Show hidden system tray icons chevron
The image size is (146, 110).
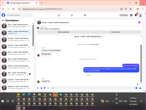pyautogui.click(x=113, y=101)
